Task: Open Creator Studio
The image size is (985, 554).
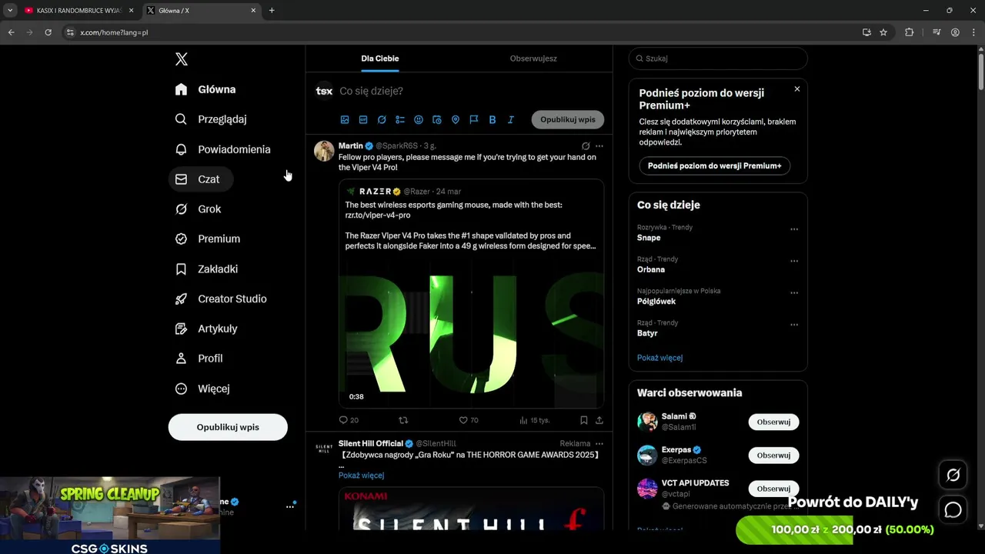Action: (221, 299)
